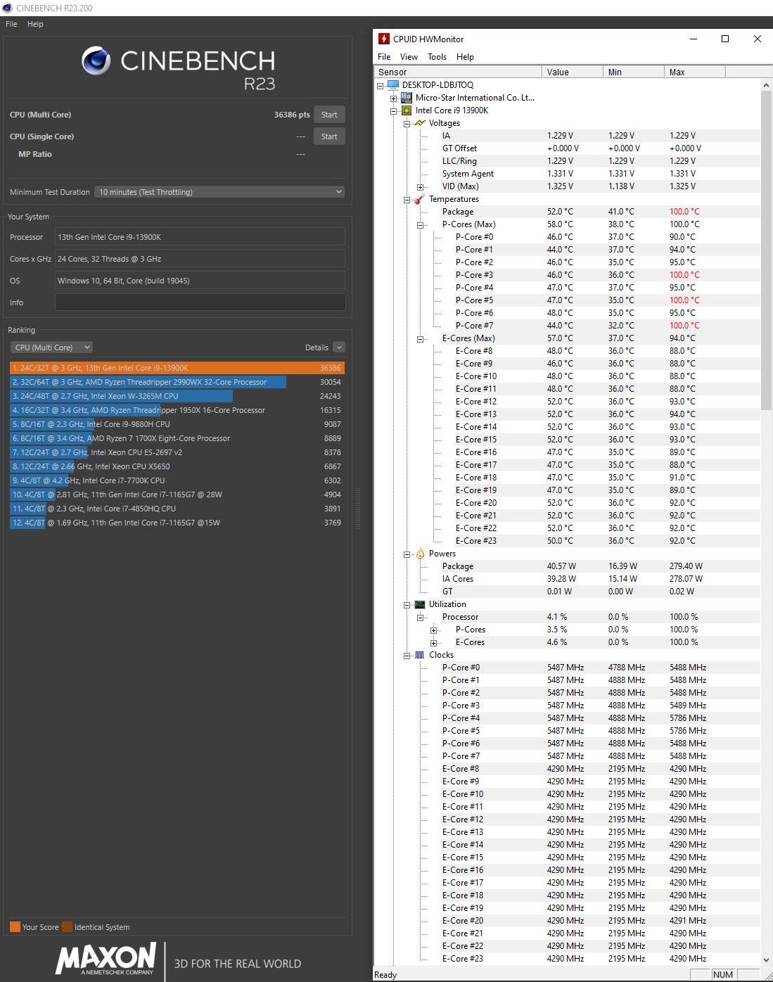Click the orange Your Score legend swatch
Screen dimensions: 773x982
(15, 926)
